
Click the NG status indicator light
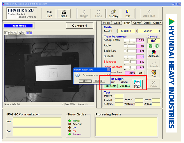pyautogui.click(x=70, y=131)
